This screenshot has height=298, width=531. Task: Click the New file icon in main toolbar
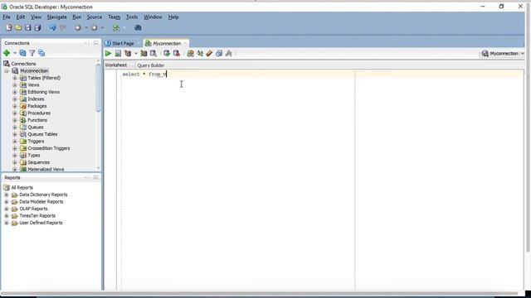(9, 27)
